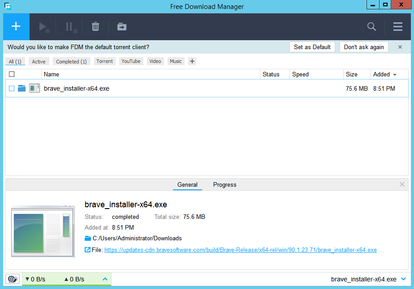Screen dimensions: 414x289
Task: Click the brave_installer-x64.exe title in details
Action: 125,205
